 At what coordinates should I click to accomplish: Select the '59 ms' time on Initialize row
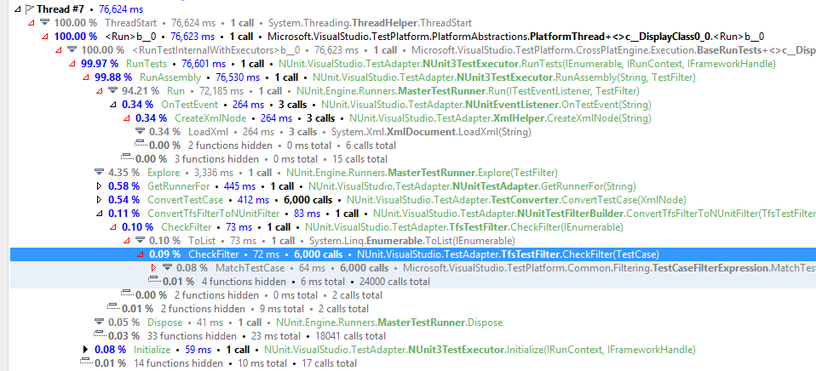[x=198, y=349]
